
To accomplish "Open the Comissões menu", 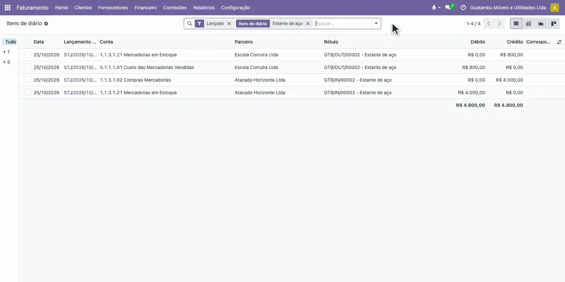I will (x=175, y=7).
